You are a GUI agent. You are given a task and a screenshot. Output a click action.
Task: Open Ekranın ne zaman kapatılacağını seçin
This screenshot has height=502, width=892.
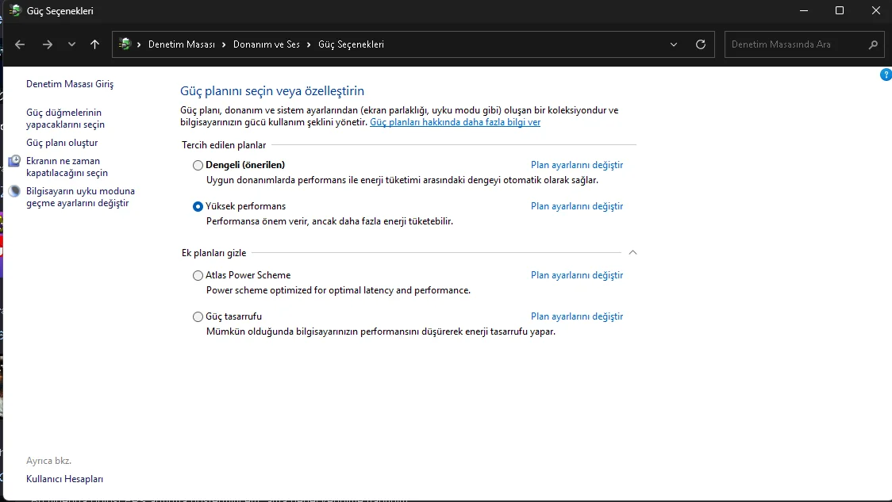coord(67,167)
